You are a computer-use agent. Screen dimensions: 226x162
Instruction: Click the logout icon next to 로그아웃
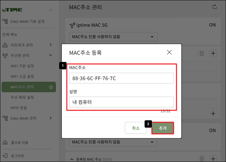(5, 155)
